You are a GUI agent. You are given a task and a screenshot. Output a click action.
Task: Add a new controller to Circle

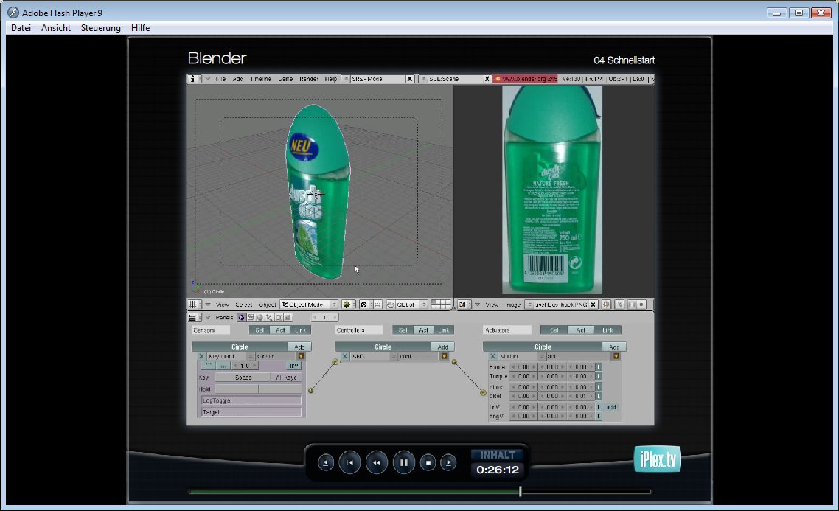[442, 347]
